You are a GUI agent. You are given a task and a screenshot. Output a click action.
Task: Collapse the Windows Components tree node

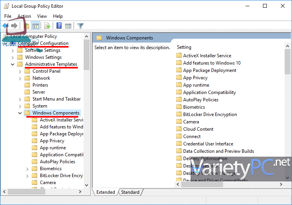20,113
